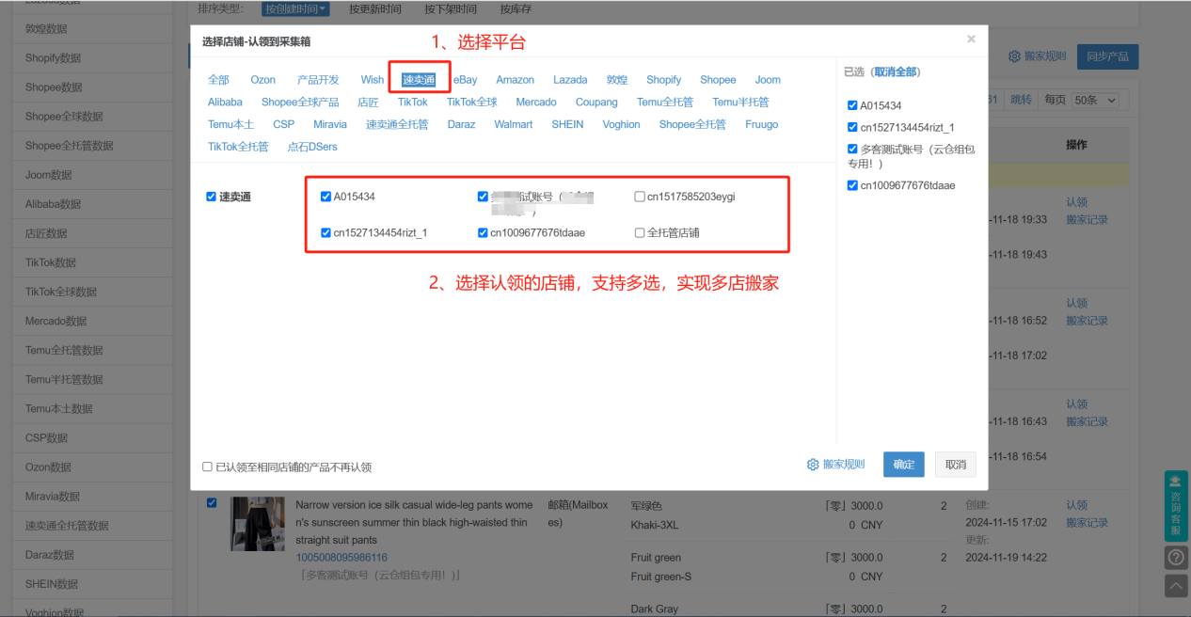
Task: Switch to the 产品开发 tab
Action: pos(318,80)
